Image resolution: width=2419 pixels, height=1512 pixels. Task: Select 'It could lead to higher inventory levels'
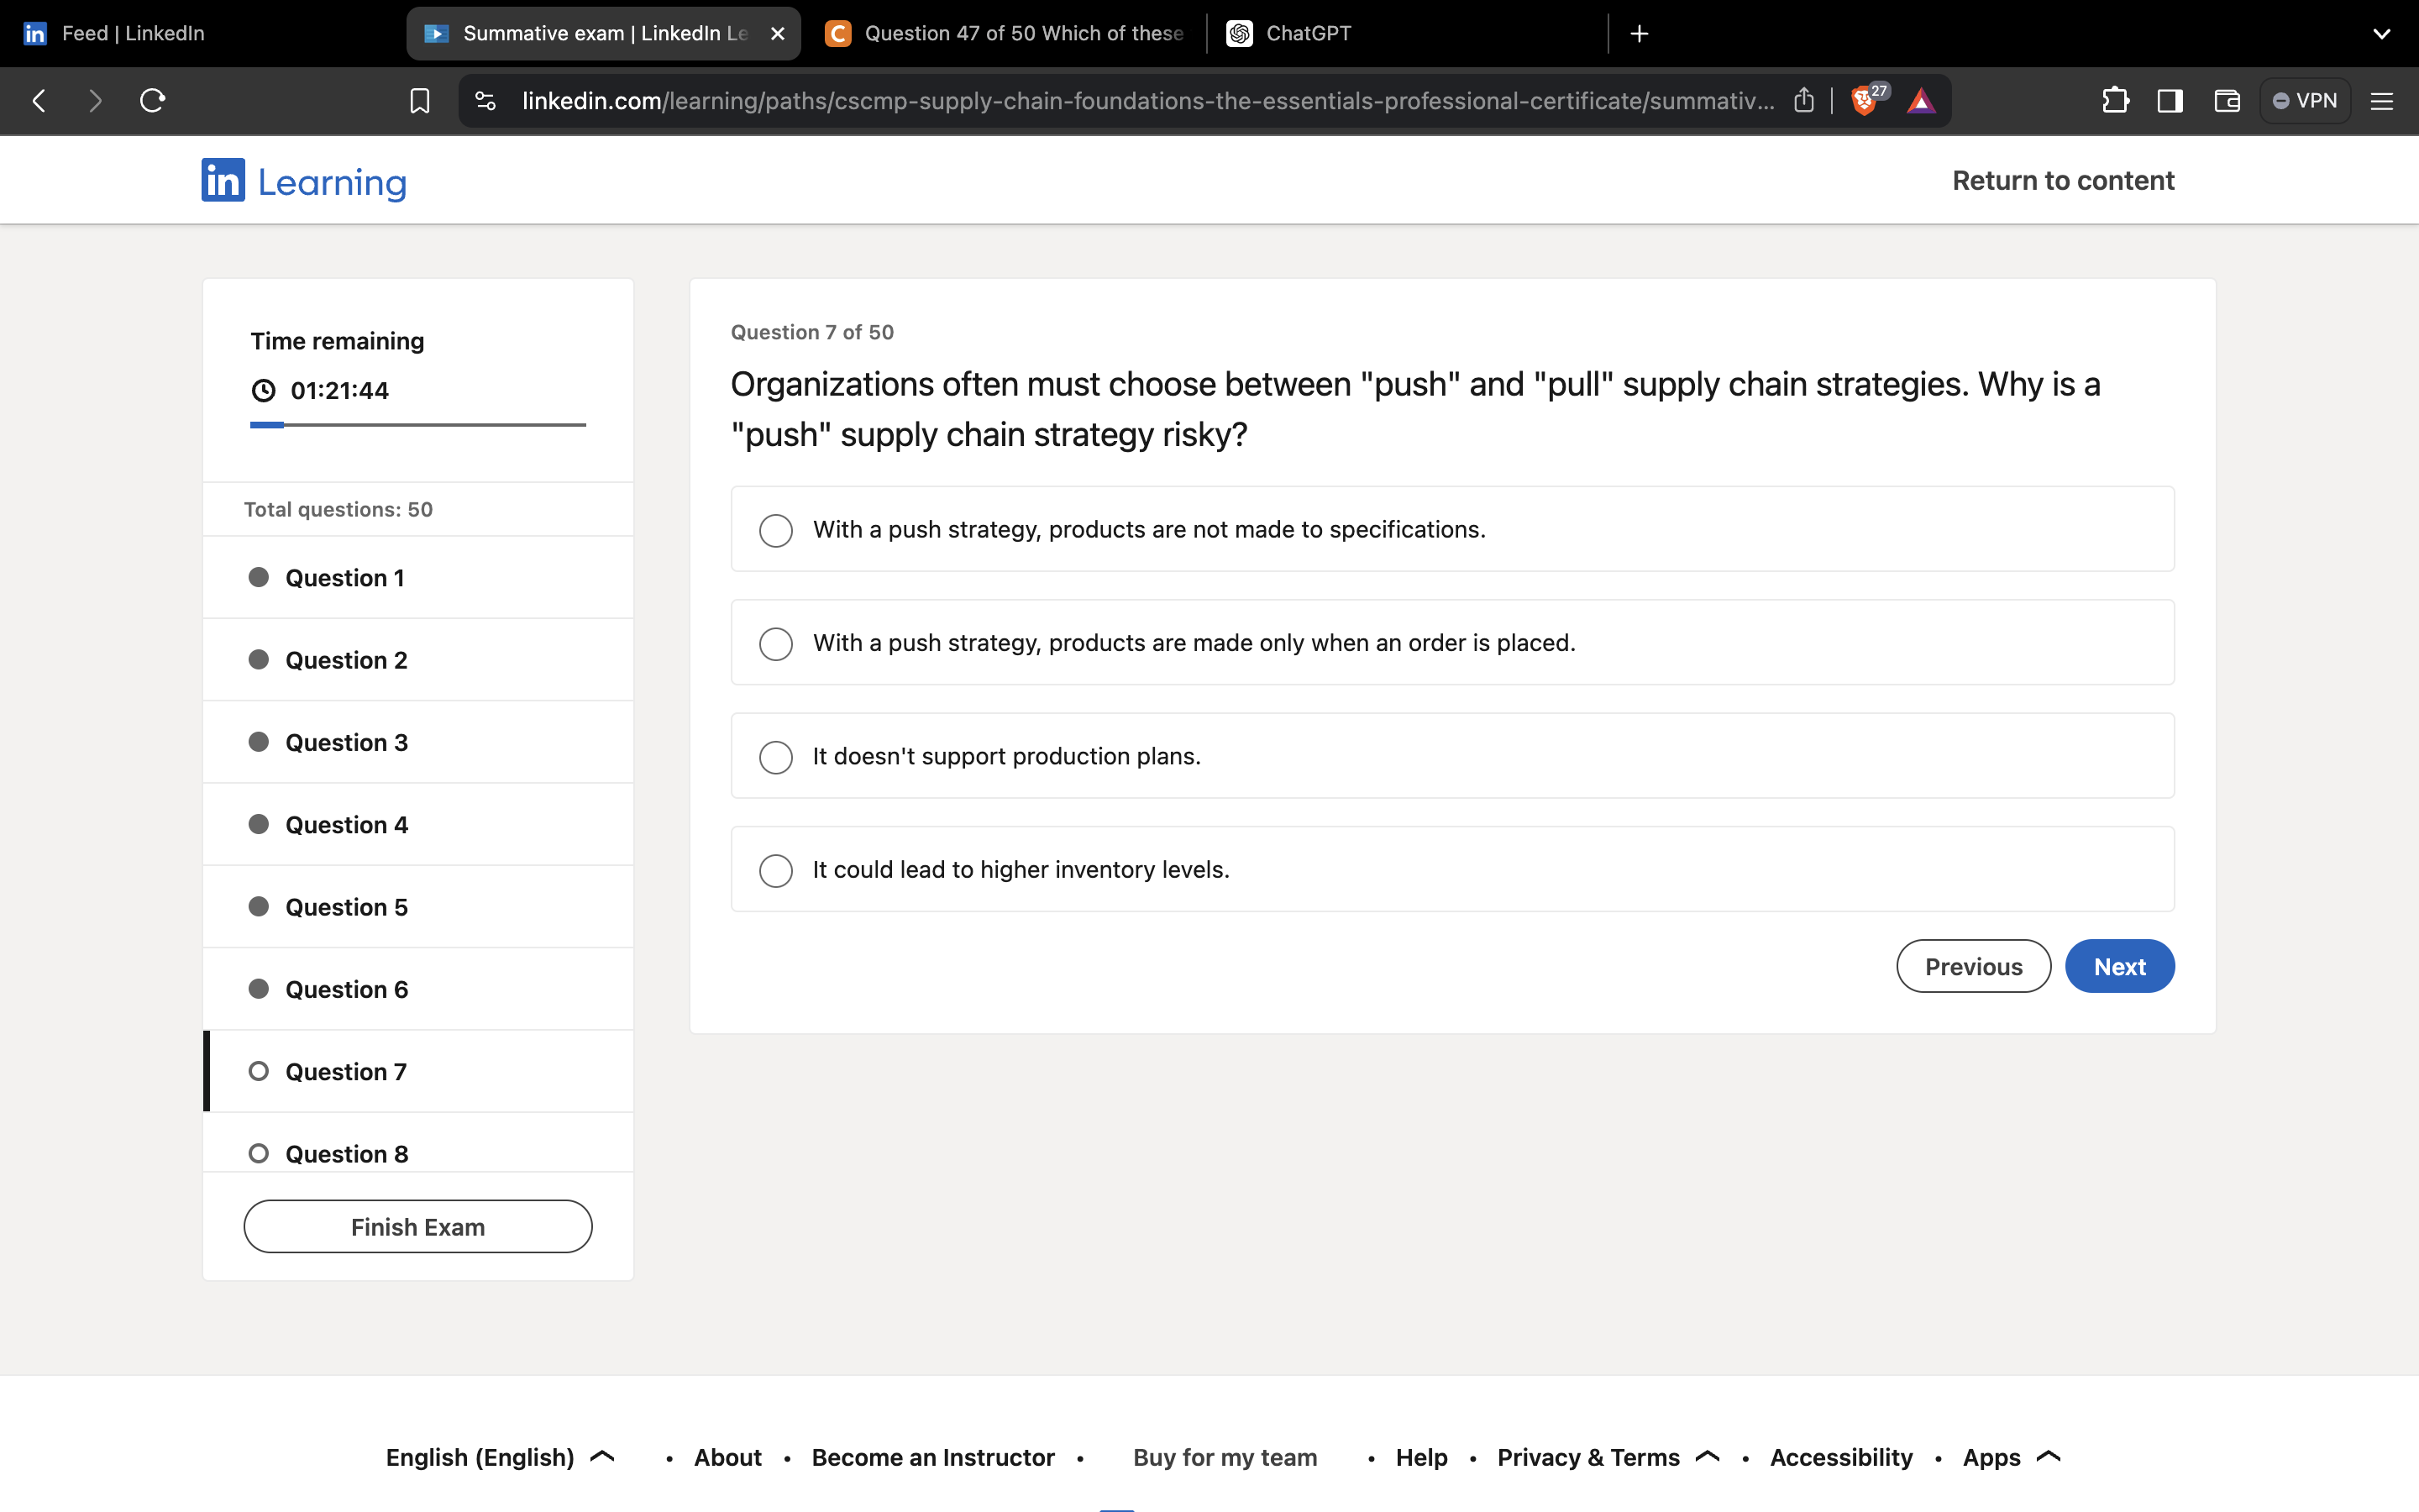(776, 870)
